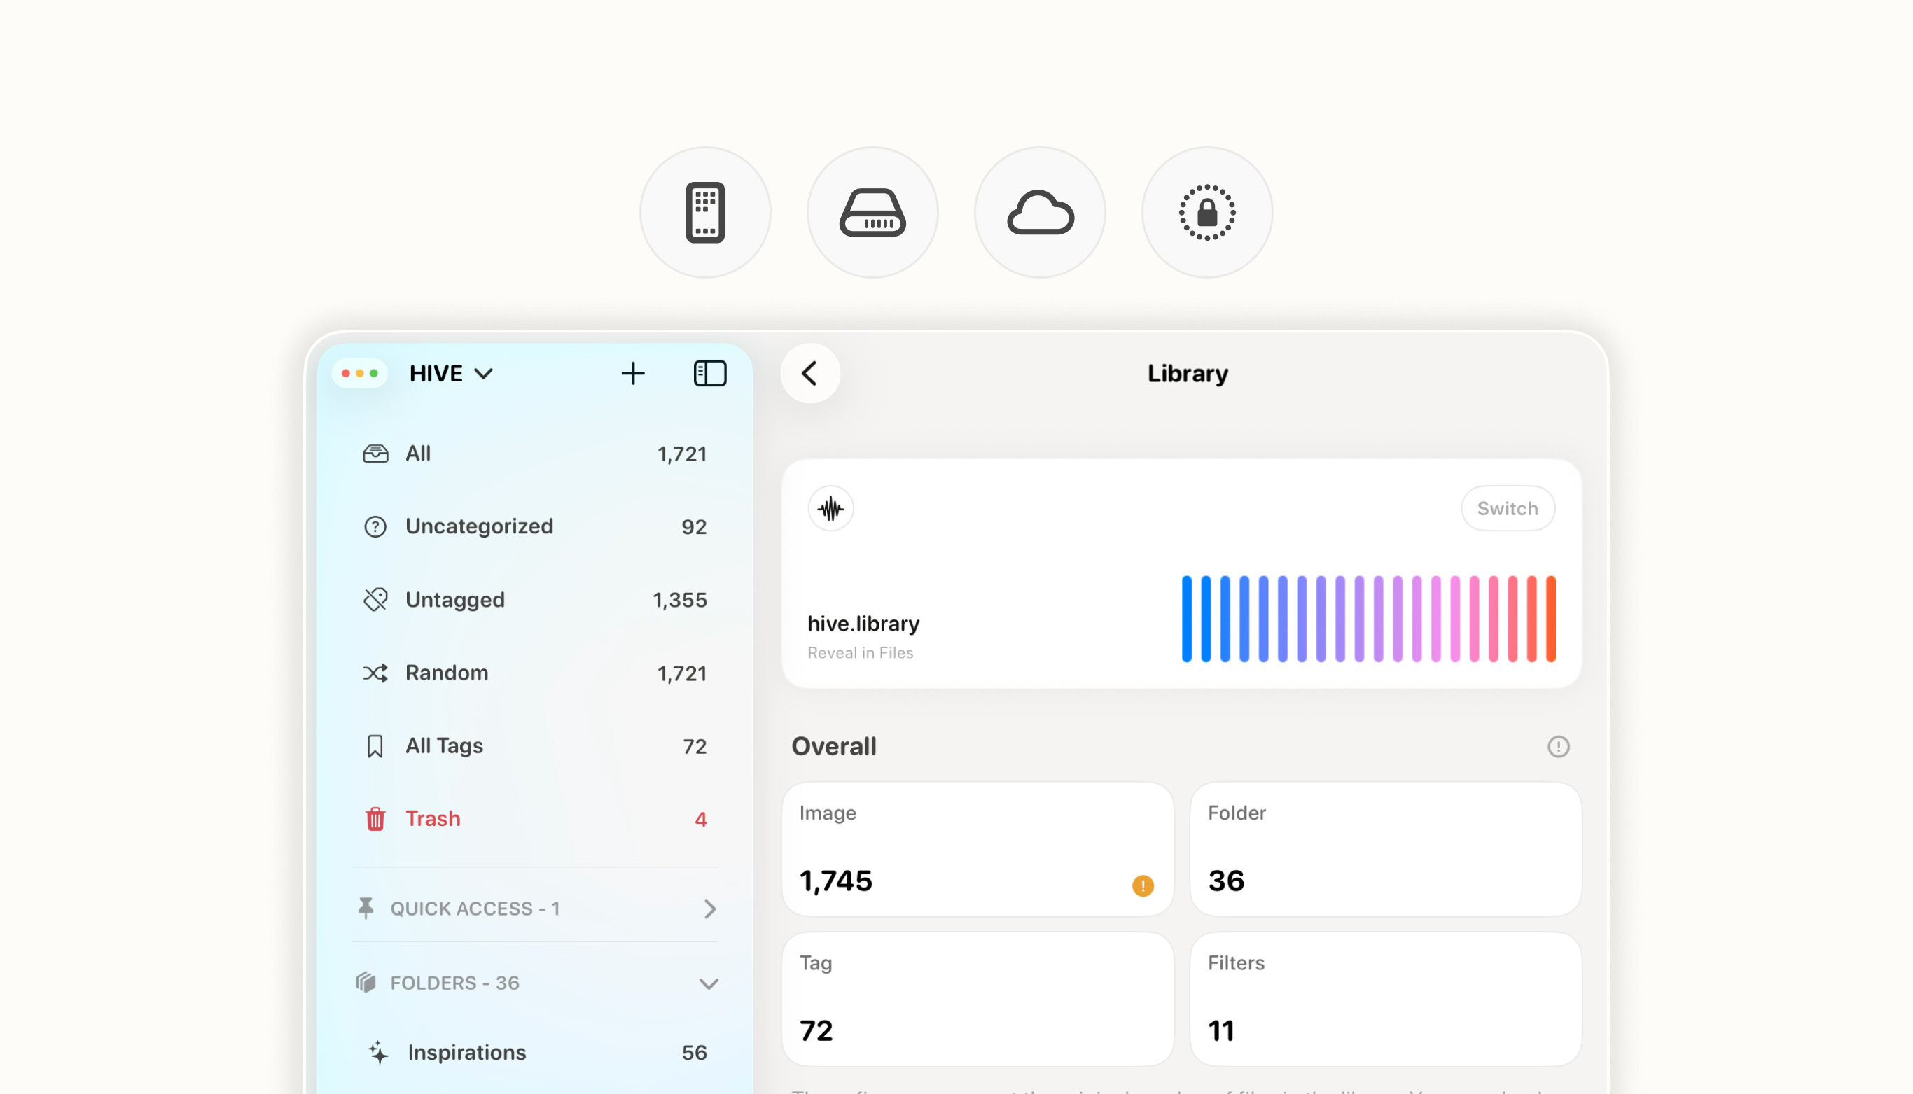This screenshot has width=1913, height=1094.
Task: Add a new item with plus icon
Action: [x=633, y=374]
